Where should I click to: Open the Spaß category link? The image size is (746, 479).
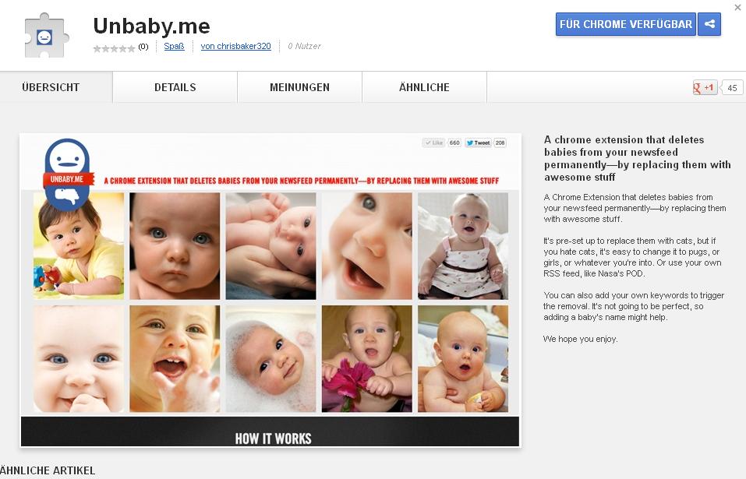coord(174,46)
